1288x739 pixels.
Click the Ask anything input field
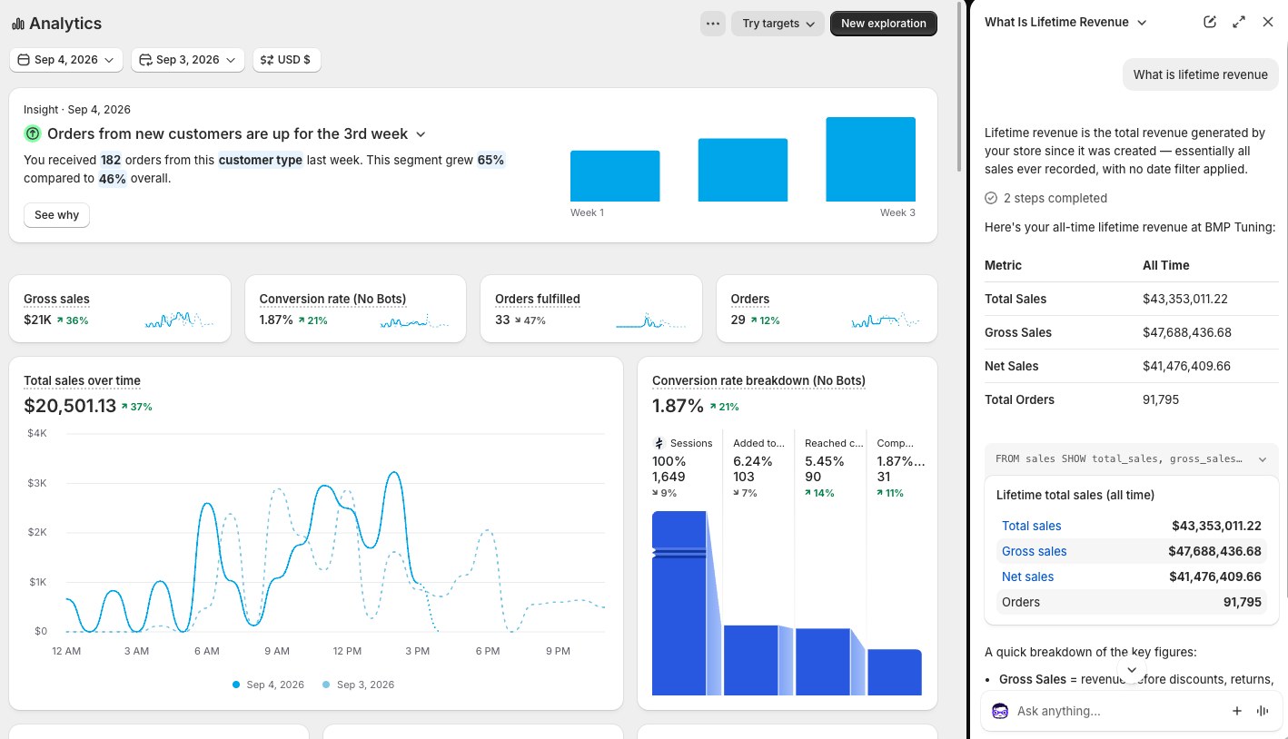click(1117, 711)
